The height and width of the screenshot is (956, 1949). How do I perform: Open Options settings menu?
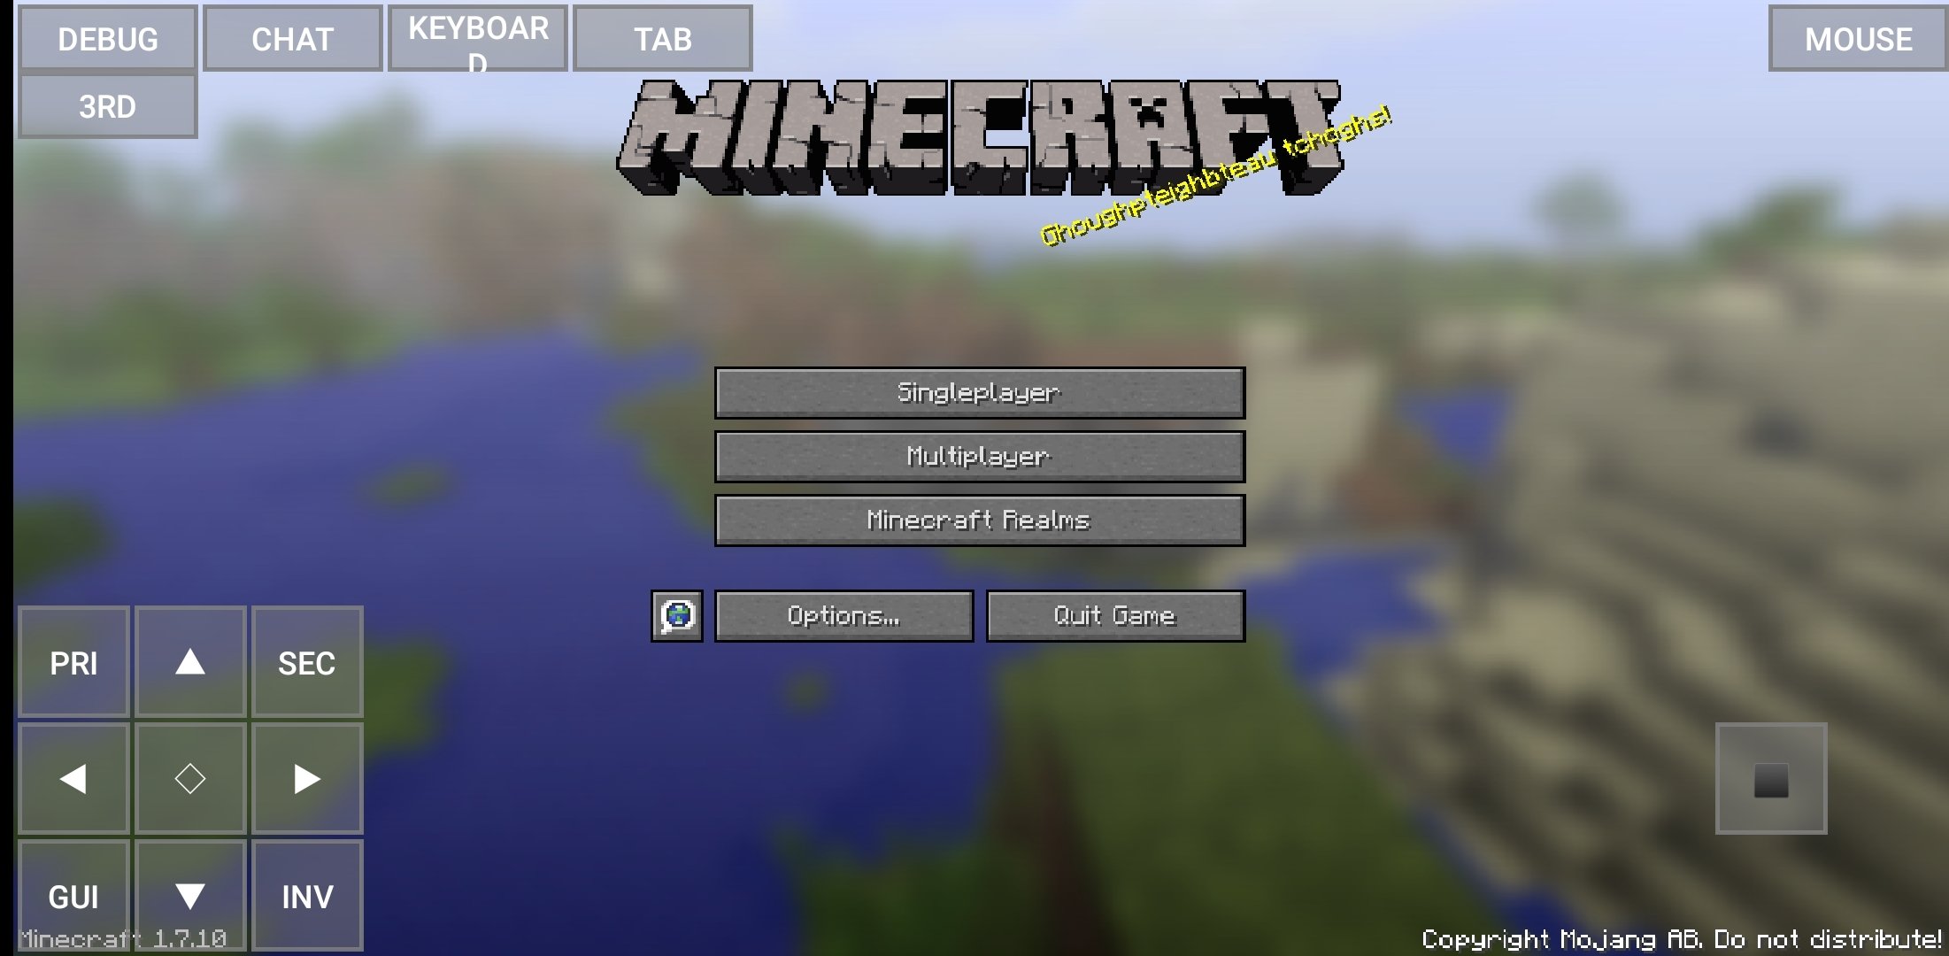(x=844, y=614)
